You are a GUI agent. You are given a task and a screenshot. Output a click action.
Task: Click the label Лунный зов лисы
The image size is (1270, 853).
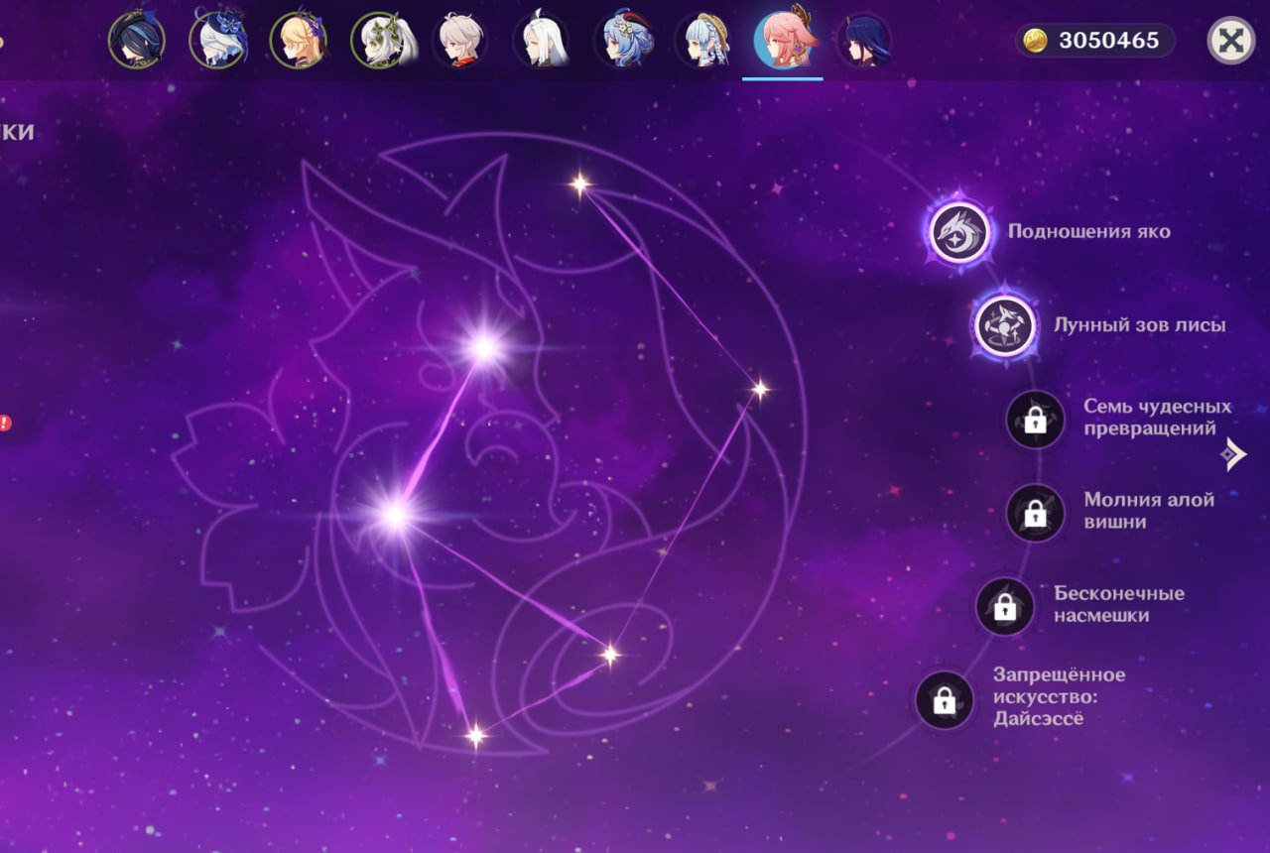pyautogui.click(x=1140, y=325)
